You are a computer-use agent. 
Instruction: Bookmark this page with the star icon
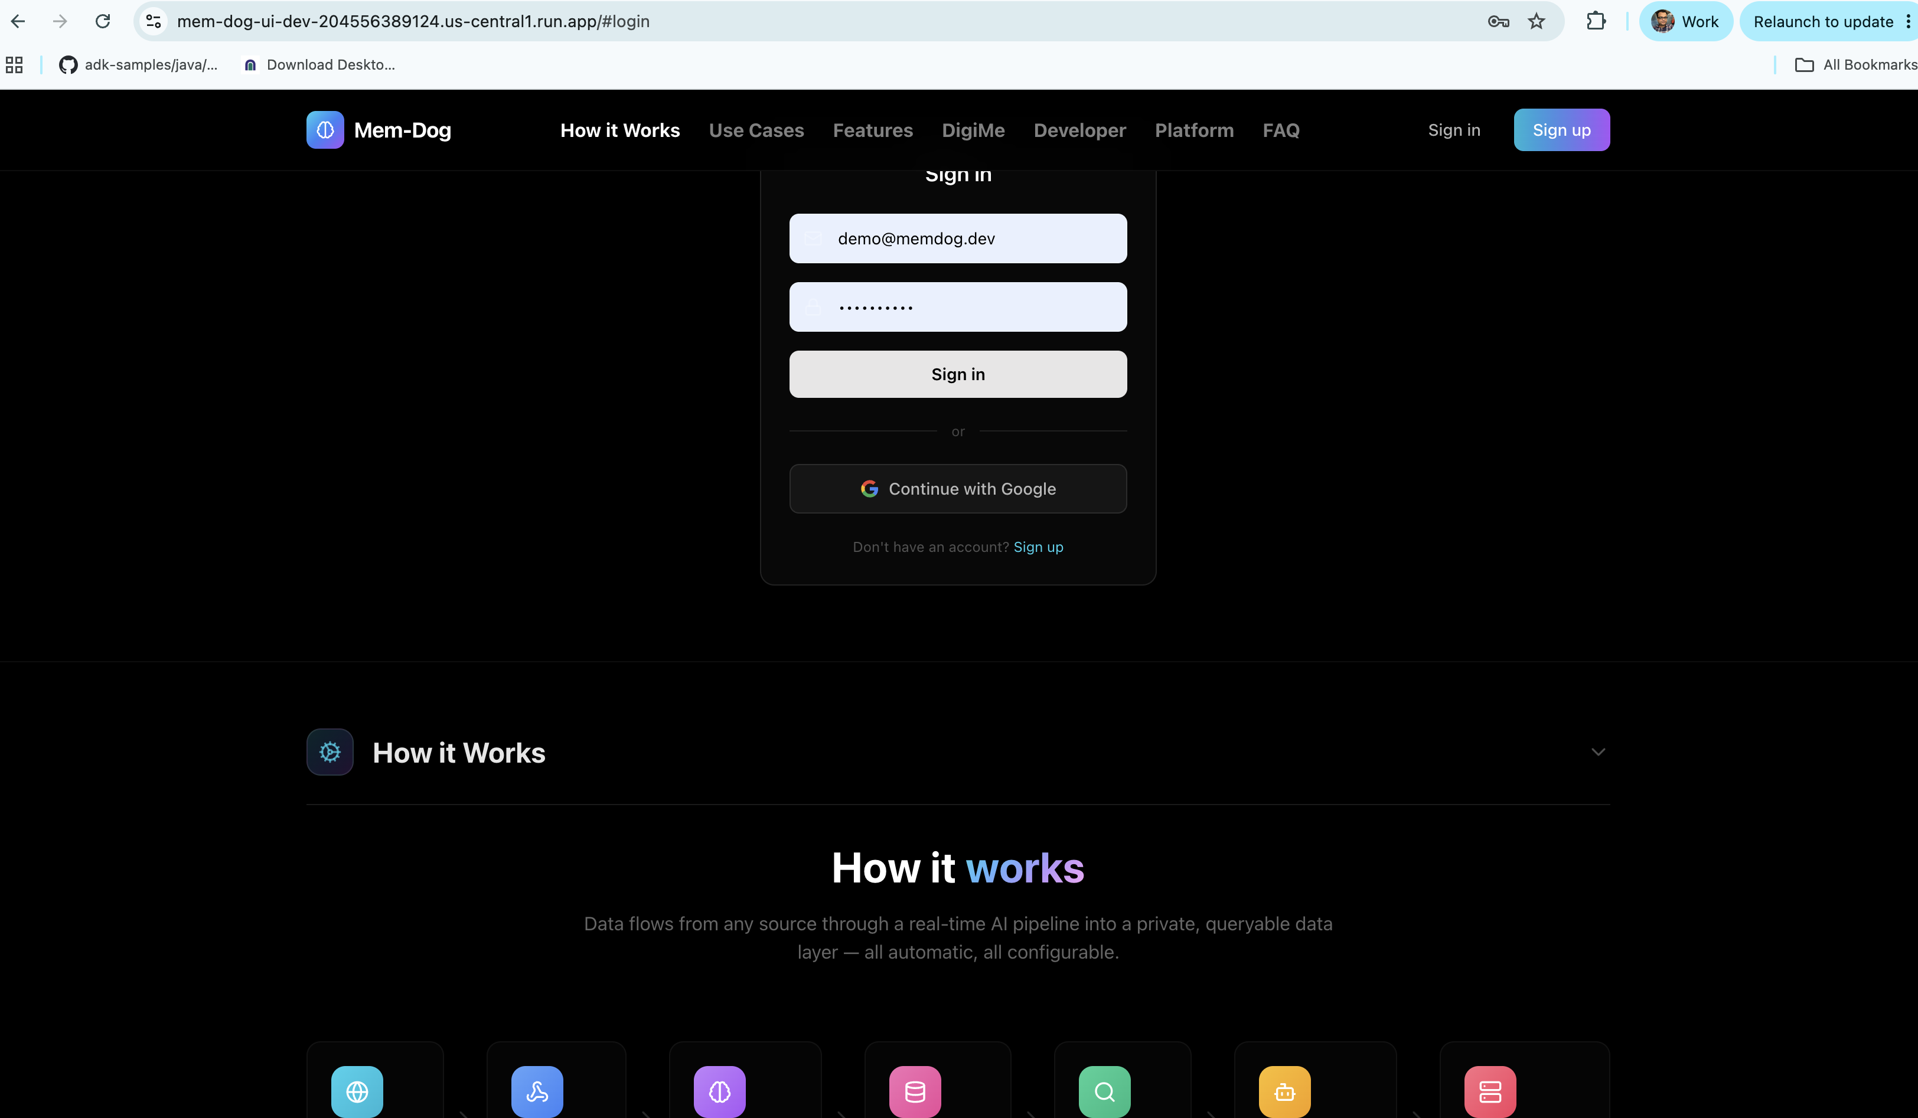[1537, 21]
